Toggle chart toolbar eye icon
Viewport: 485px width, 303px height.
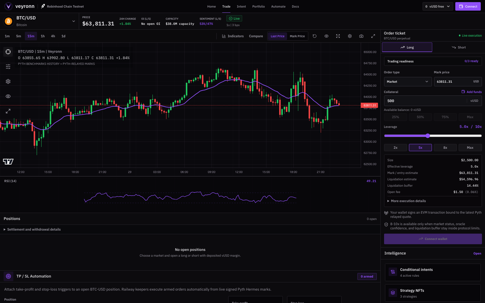pos(326,36)
